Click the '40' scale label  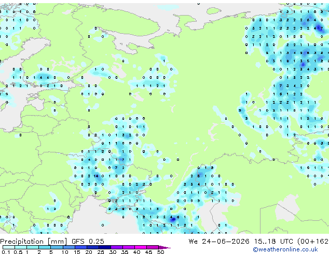coord(136,252)
